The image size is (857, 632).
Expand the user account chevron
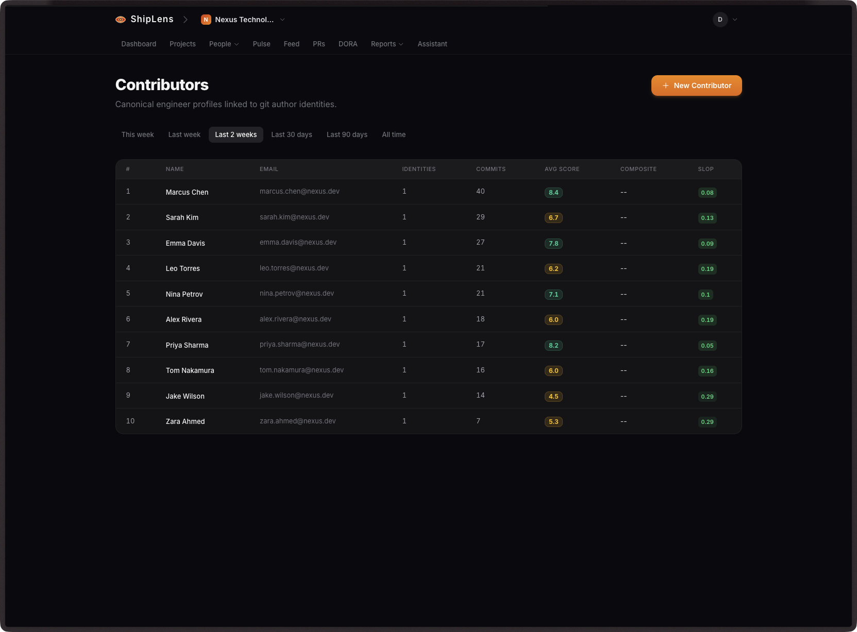coord(735,20)
